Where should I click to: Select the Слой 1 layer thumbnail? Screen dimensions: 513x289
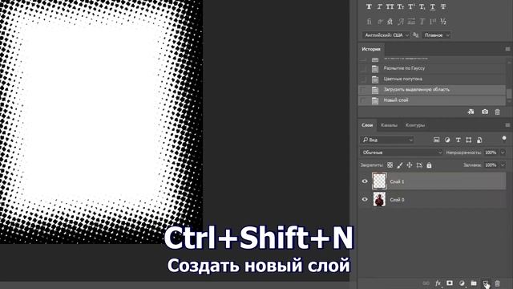tap(379, 181)
